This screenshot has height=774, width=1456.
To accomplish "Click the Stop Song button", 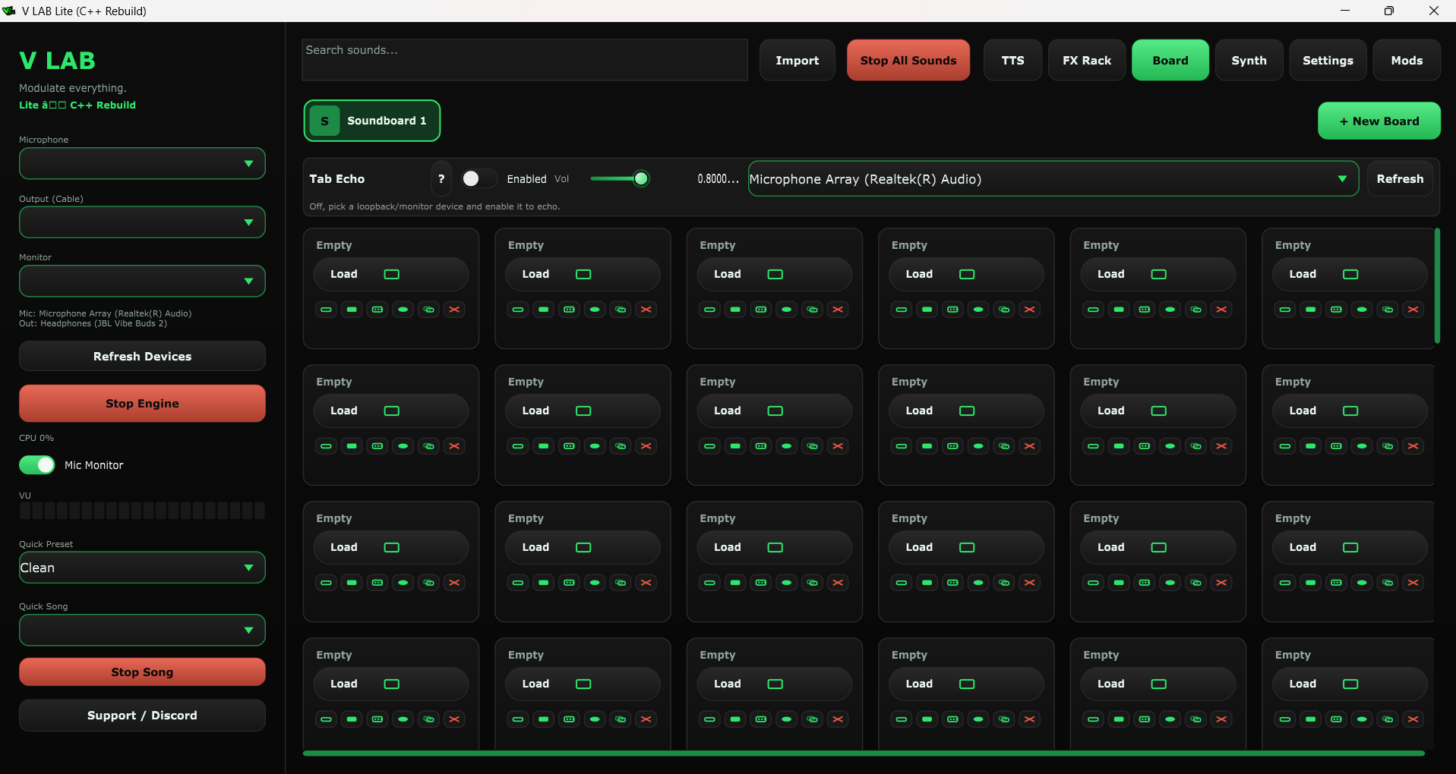I will [142, 672].
